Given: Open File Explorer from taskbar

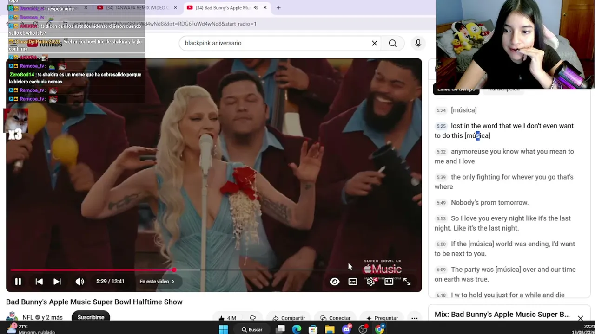Looking at the screenshot, I should (330, 329).
